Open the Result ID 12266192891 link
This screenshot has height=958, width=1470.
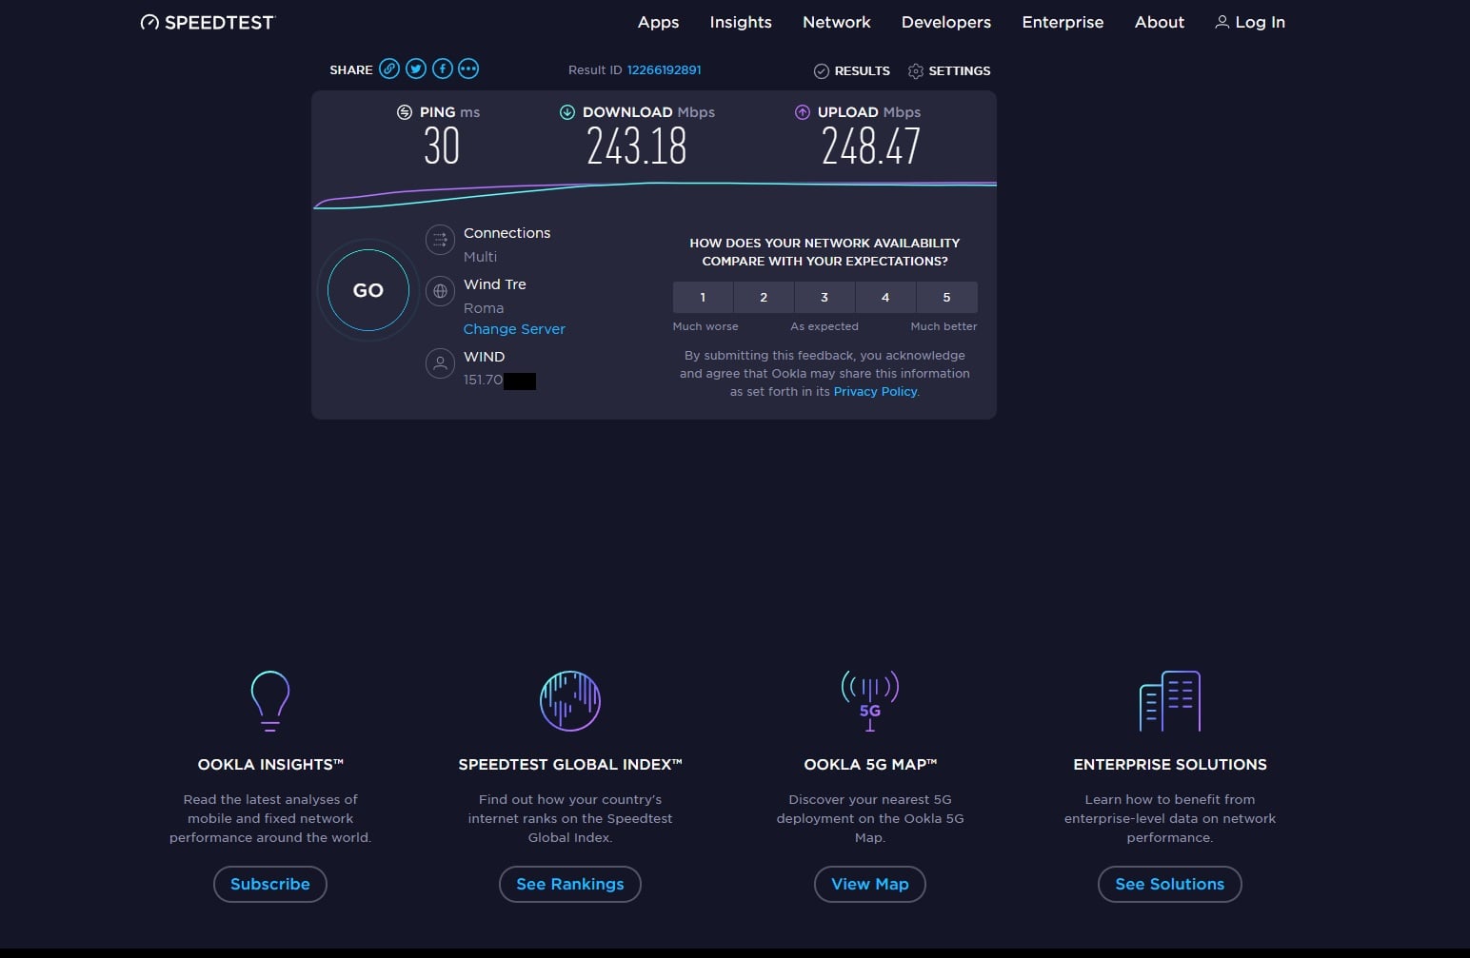[664, 70]
